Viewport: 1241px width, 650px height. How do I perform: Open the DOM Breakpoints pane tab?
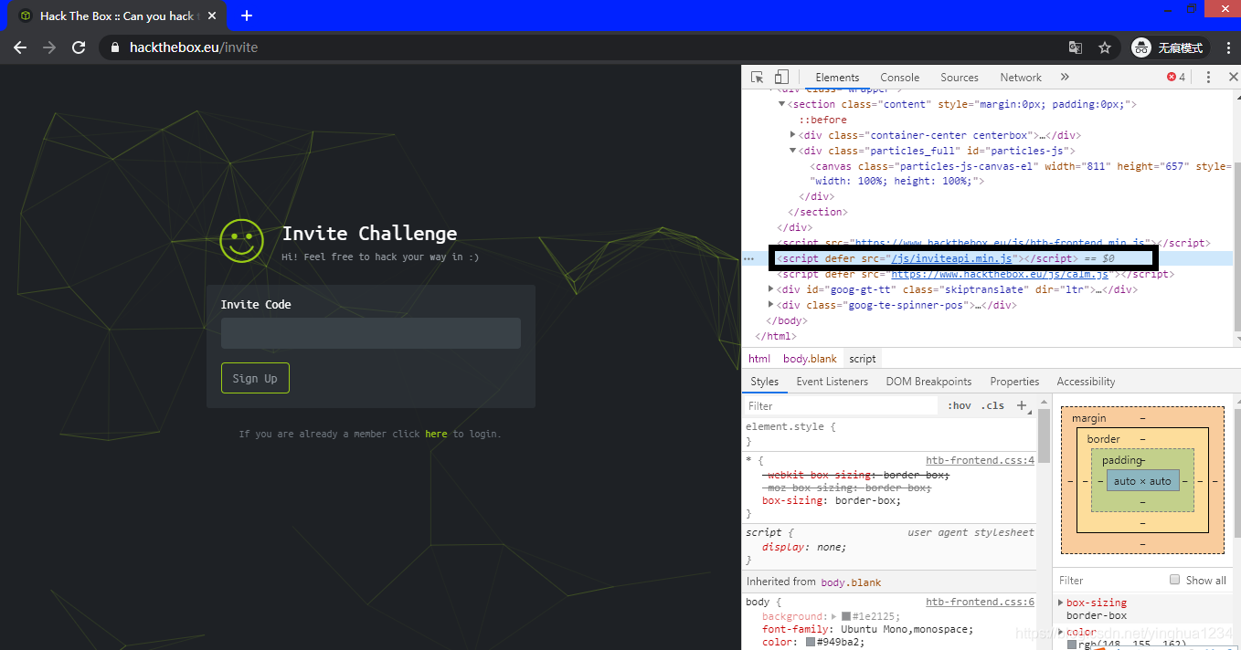[928, 382]
